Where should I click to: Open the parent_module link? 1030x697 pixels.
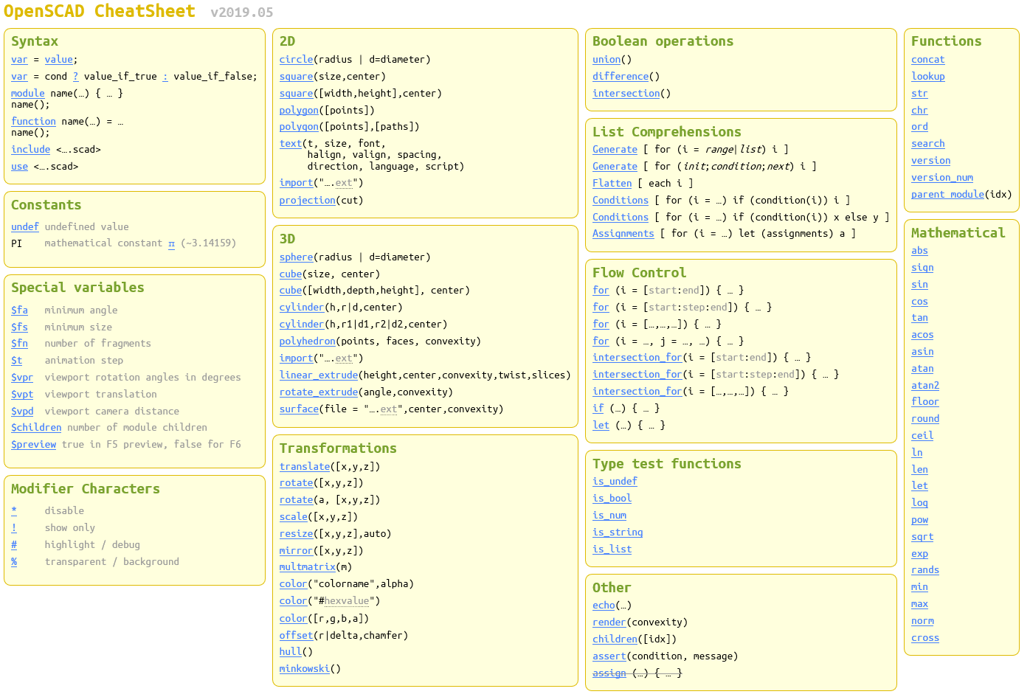pos(948,195)
